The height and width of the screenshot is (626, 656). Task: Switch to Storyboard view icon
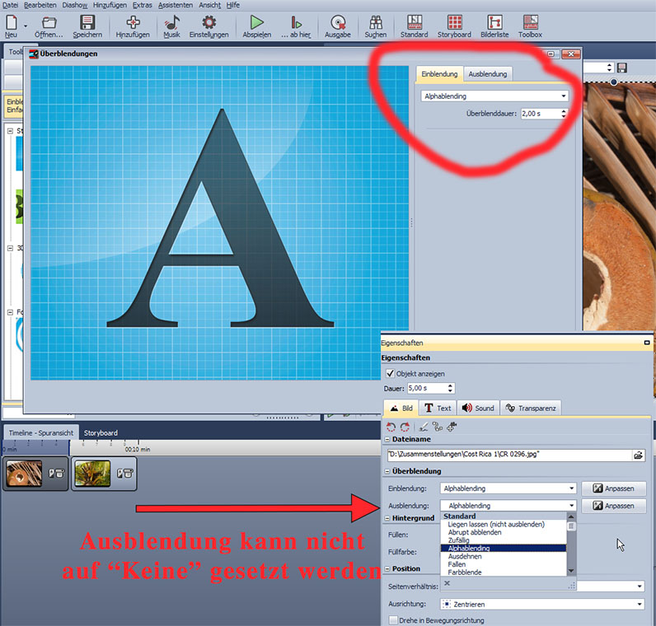(x=454, y=23)
